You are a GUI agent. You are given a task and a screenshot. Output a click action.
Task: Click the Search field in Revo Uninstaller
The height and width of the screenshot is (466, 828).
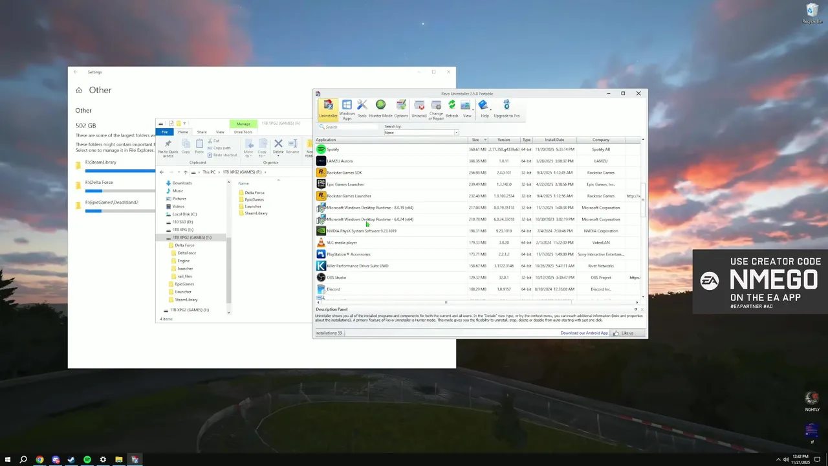point(349,127)
